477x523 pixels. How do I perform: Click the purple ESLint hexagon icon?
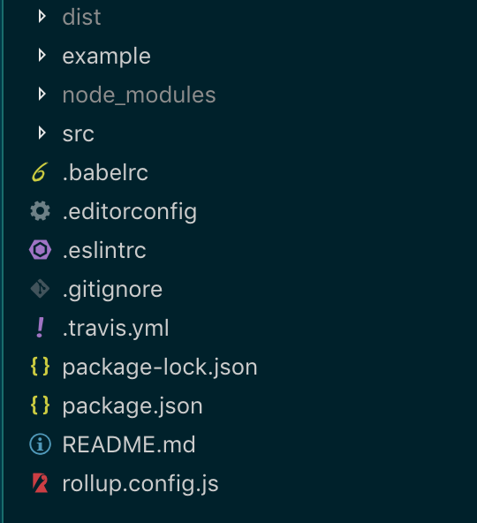[40, 250]
